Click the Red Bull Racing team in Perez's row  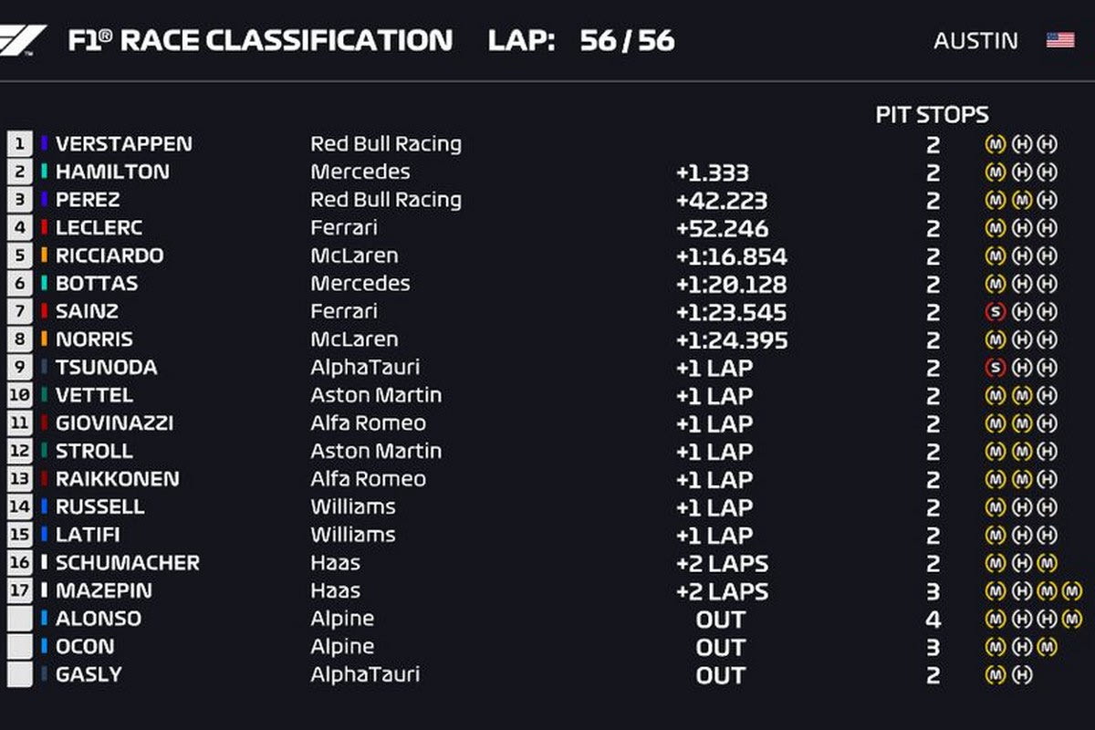[x=385, y=200]
